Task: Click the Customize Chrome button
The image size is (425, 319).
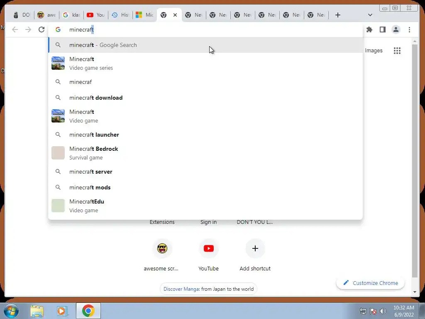Action: point(370,283)
